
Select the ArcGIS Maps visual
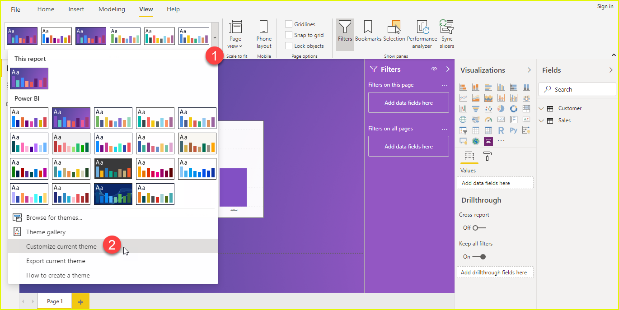coord(475,141)
